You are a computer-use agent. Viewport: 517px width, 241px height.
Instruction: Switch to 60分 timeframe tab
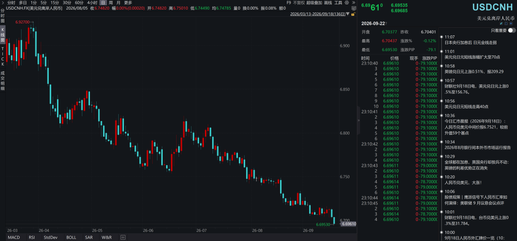click(x=79, y=3)
